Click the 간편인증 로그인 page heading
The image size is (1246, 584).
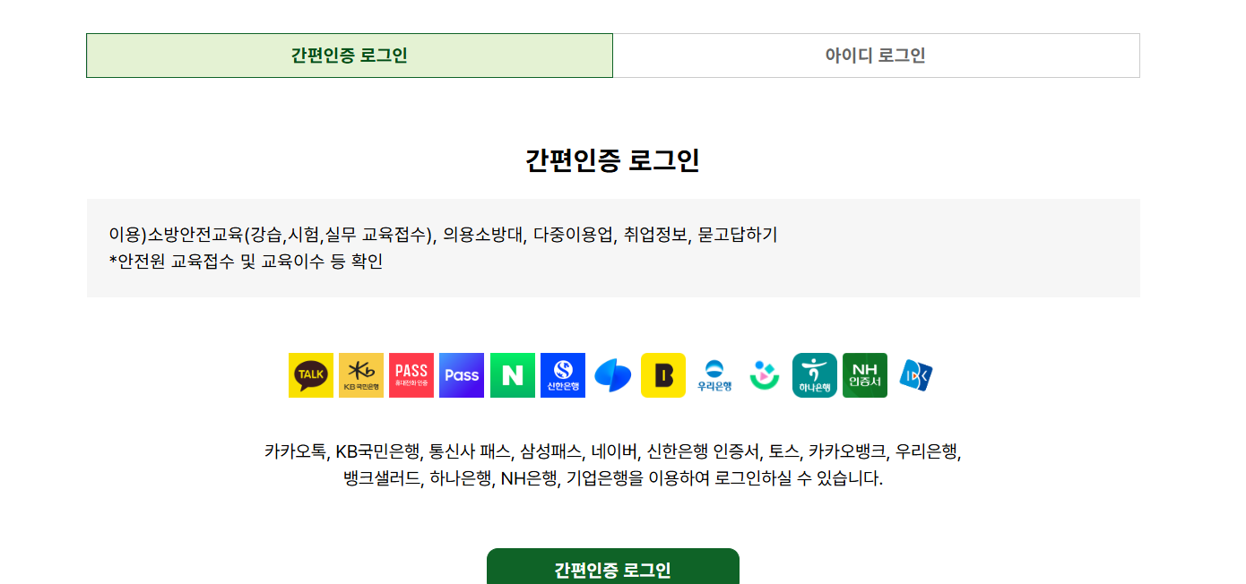point(613,160)
